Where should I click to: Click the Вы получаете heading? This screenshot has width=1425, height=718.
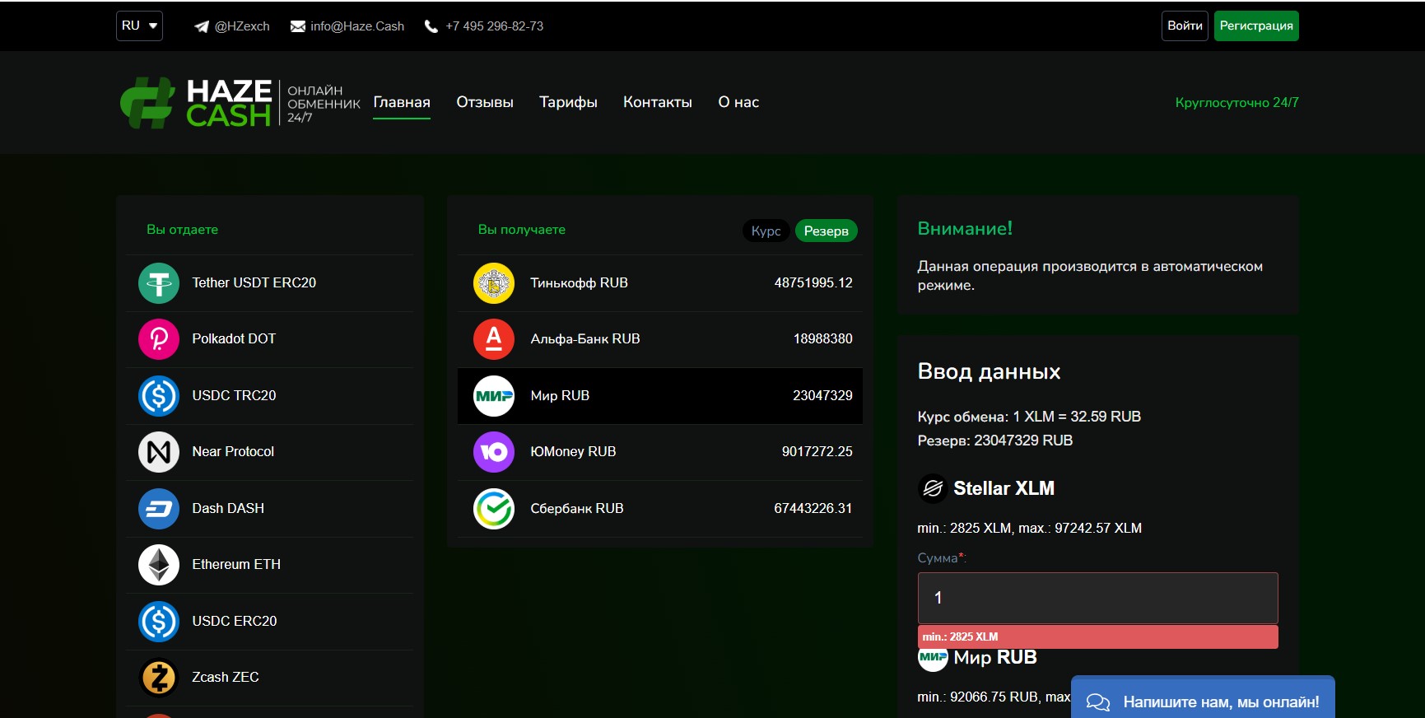tap(522, 230)
